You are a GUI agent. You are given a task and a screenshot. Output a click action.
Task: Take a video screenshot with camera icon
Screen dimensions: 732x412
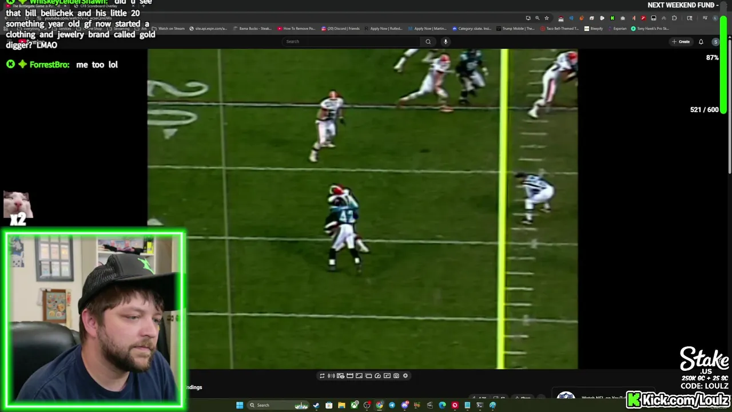[x=396, y=376]
